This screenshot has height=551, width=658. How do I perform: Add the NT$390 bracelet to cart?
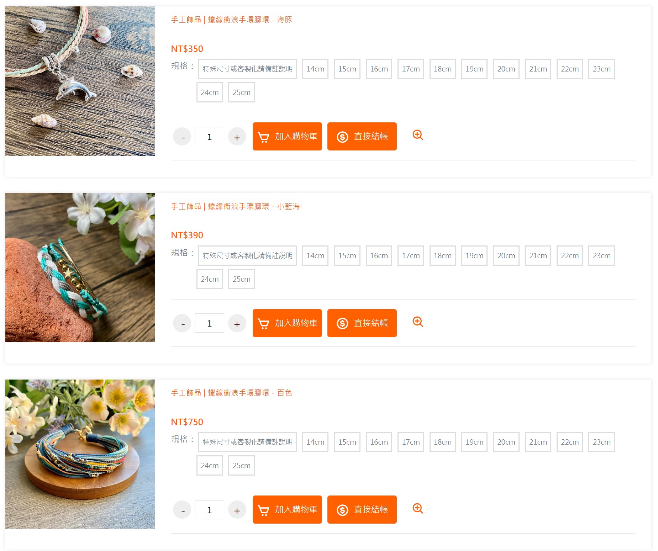[287, 323]
